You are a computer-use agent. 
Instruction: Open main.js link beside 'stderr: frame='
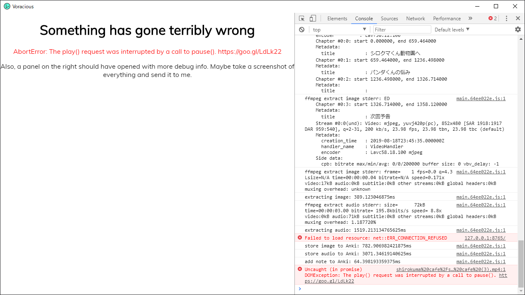click(x=481, y=172)
